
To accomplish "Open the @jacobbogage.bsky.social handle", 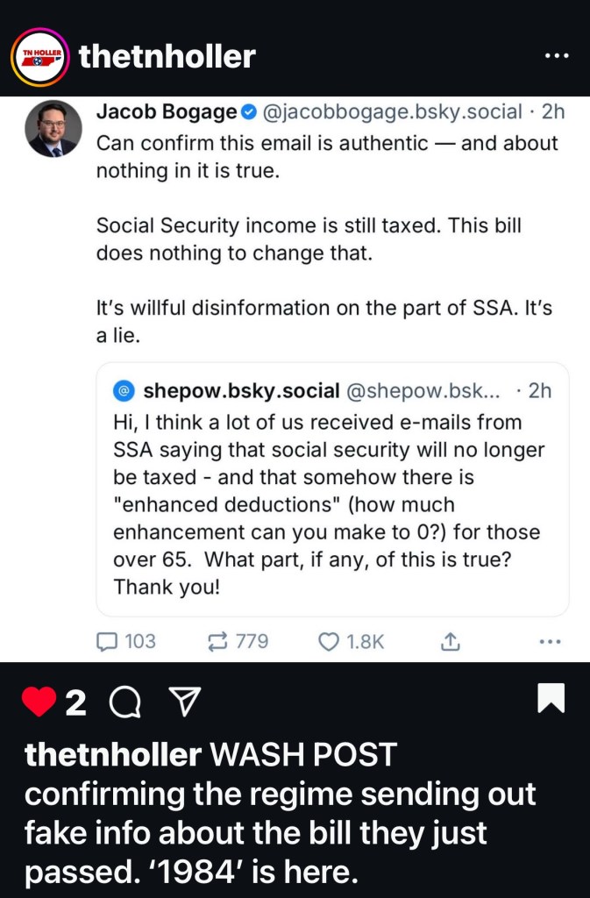I will [393, 112].
